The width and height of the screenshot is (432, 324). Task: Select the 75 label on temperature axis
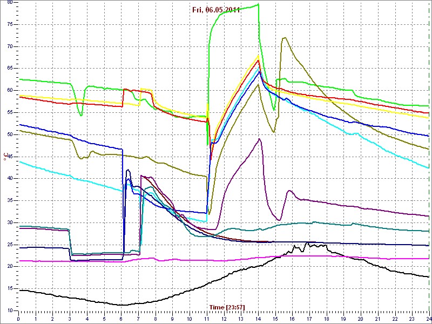coord(10,24)
